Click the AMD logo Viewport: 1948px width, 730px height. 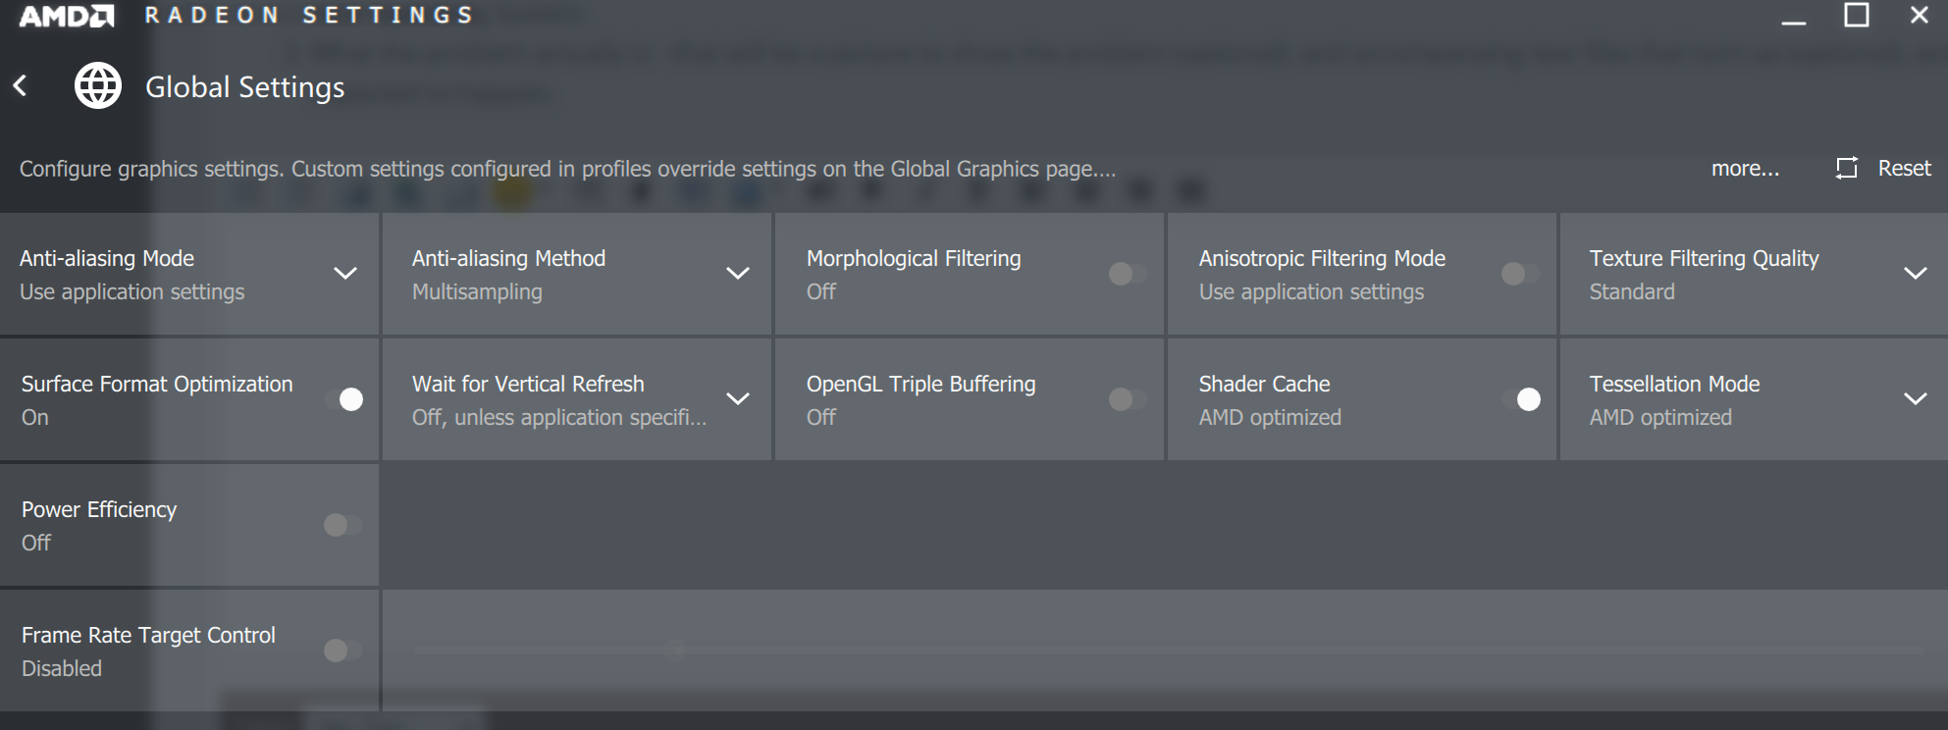66,16
